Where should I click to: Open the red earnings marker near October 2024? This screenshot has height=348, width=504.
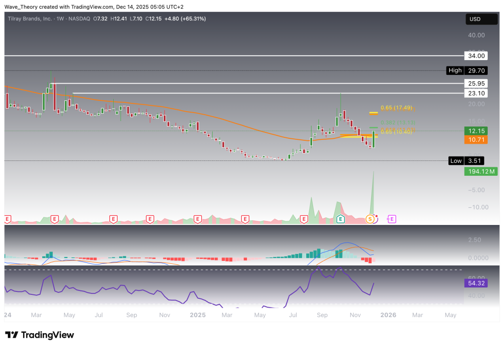(149, 219)
